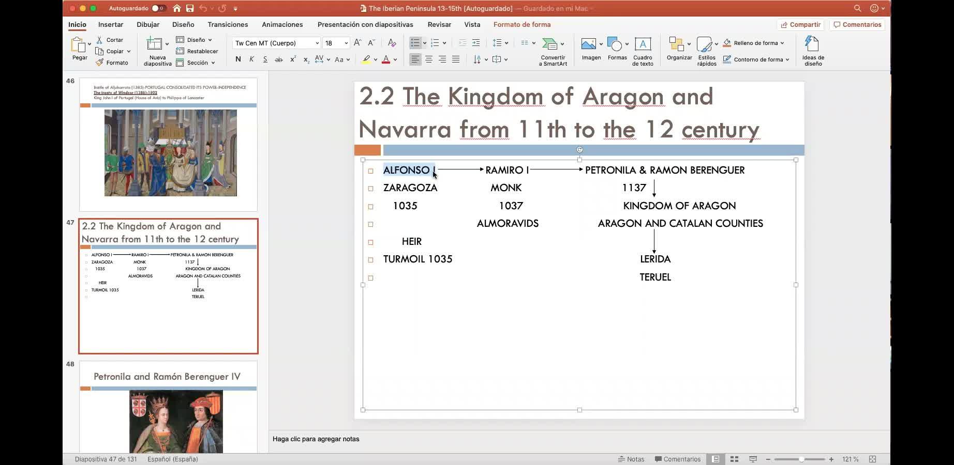Open the Formas shapes gallery

point(615,44)
